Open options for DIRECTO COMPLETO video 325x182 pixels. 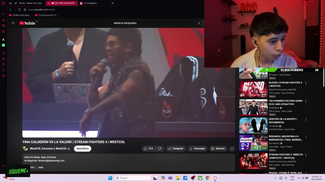(306, 155)
